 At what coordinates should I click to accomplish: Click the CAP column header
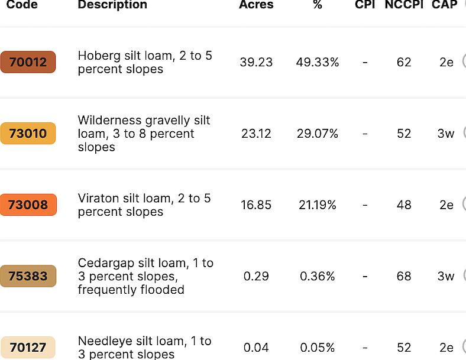coord(445,5)
